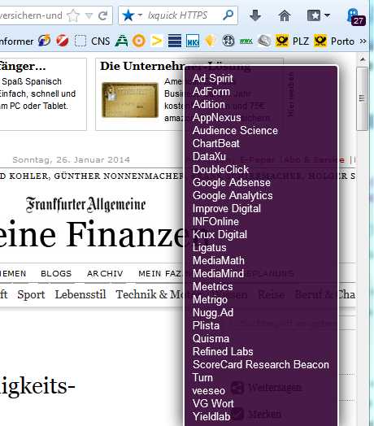Click the AppNexus tracker entry
This screenshot has width=374, height=426.
[x=216, y=117]
